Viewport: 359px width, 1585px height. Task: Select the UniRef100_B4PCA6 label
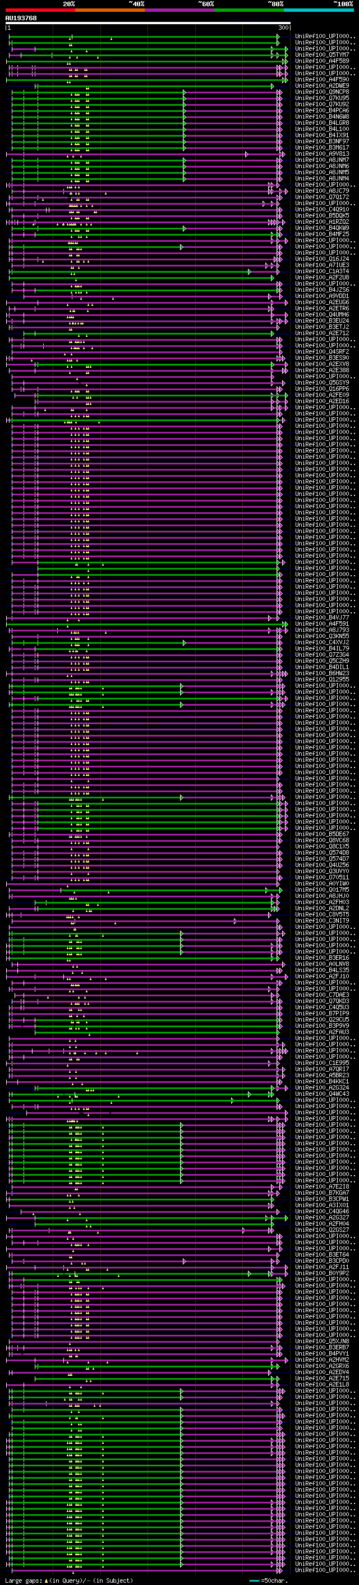coord(322,110)
